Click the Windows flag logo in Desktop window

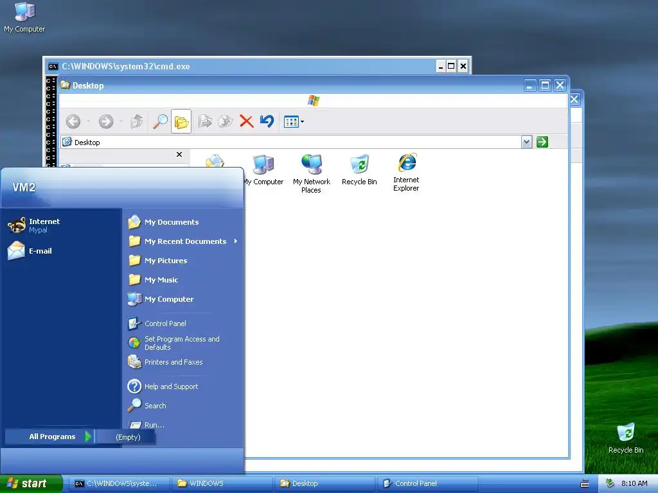pos(314,101)
